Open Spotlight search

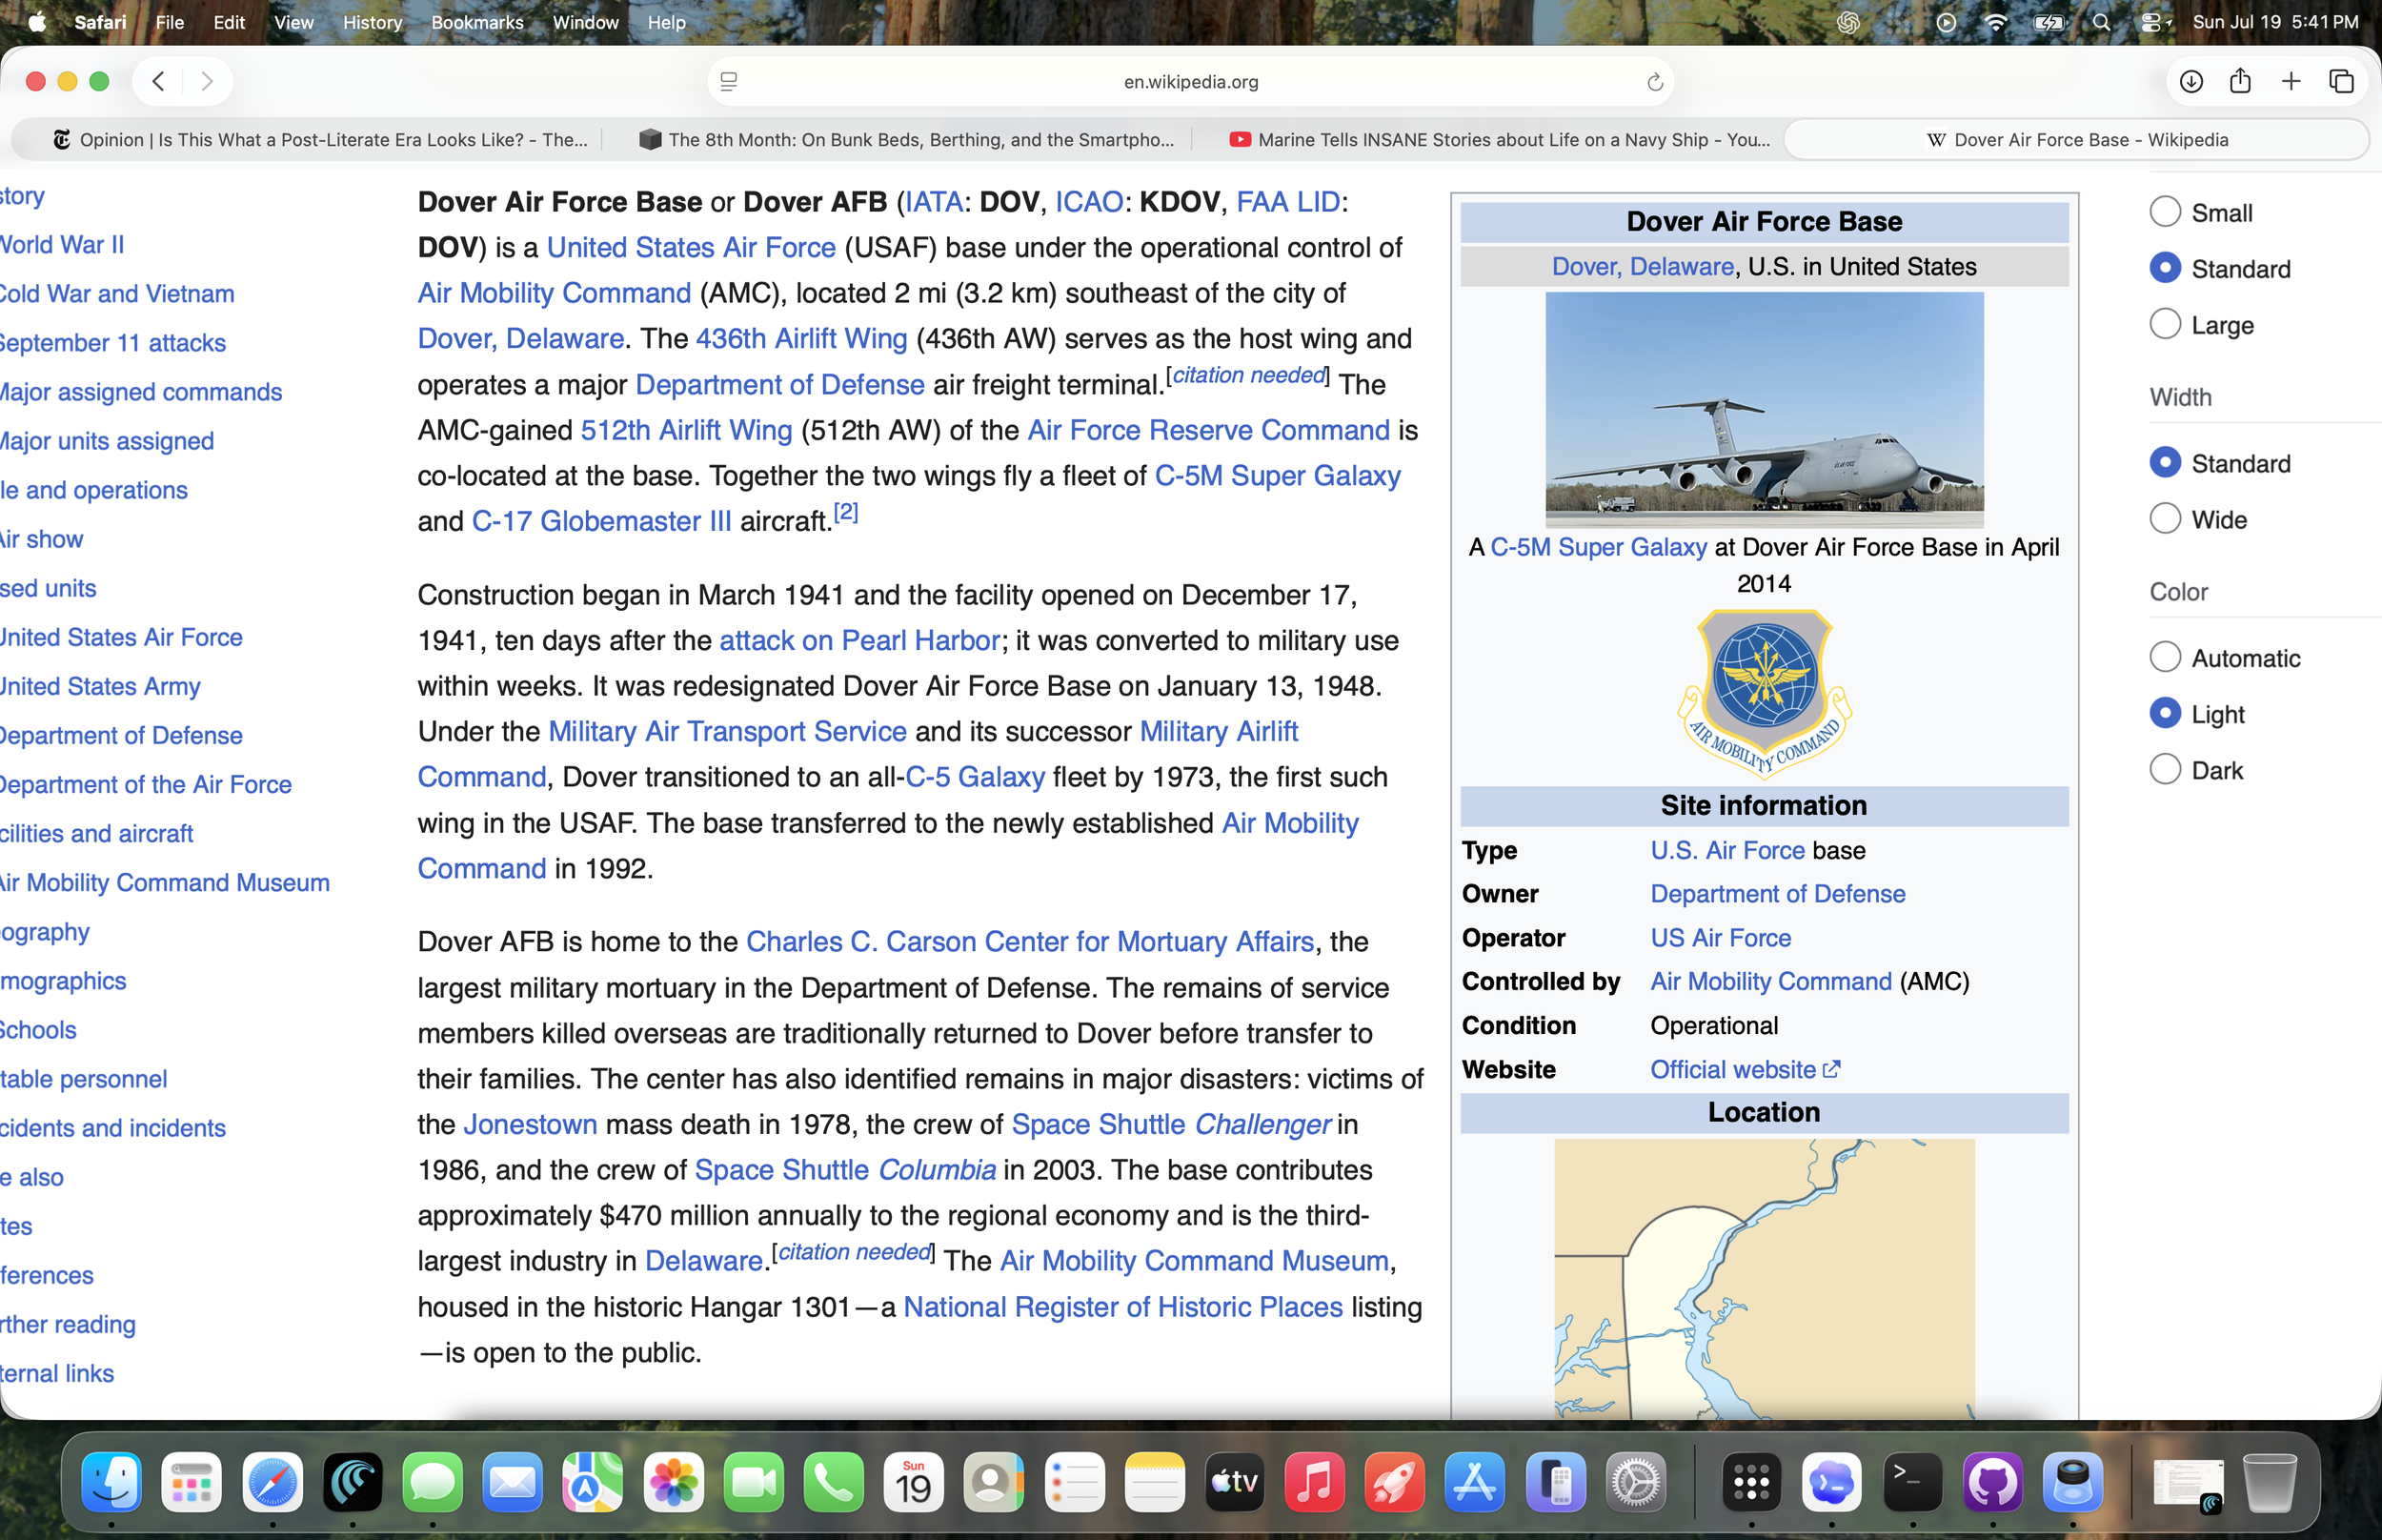pos(2101,22)
